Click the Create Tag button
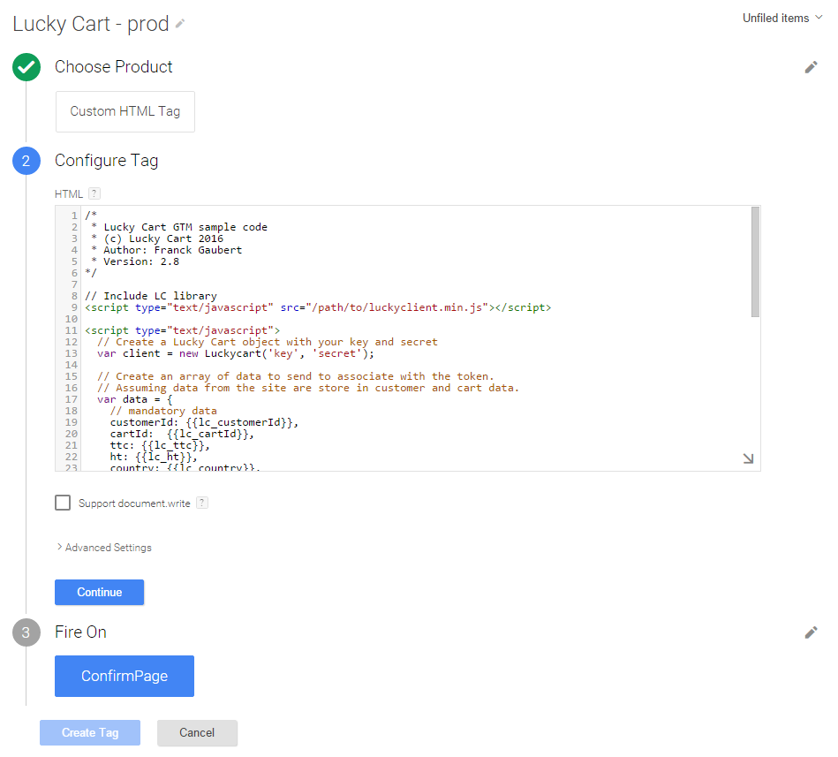This screenshot has height=757, width=838. click(x=90, y=732)
